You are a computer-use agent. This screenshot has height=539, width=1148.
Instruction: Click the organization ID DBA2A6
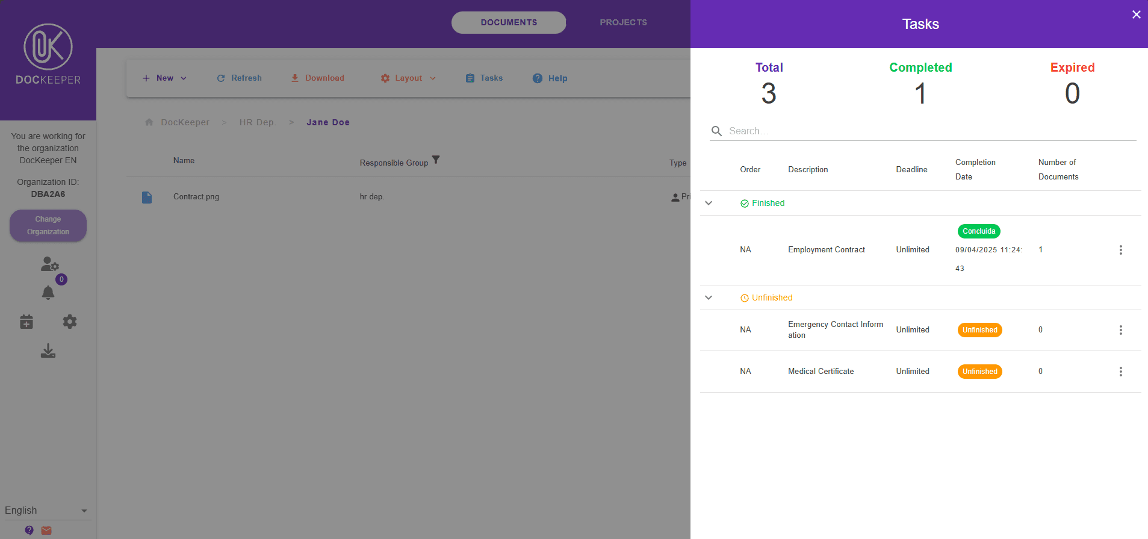coord(48,194)
